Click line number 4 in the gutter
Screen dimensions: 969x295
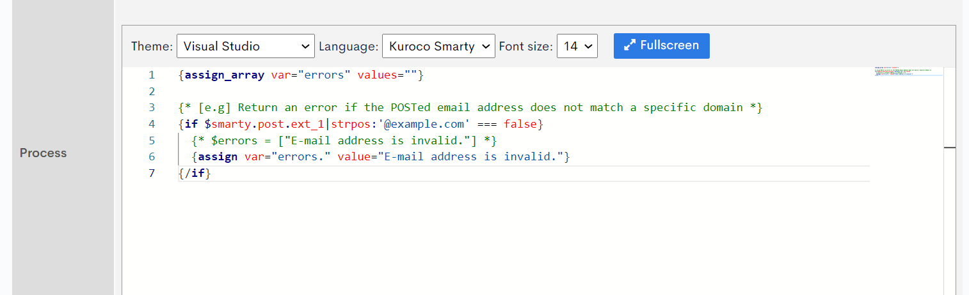coord(152,124)
